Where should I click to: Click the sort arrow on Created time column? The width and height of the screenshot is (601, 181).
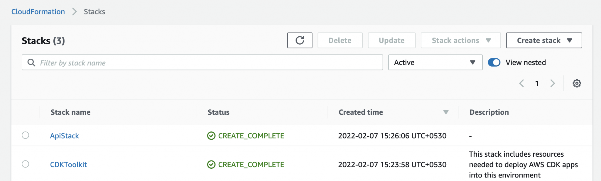[x=446, y=112]
